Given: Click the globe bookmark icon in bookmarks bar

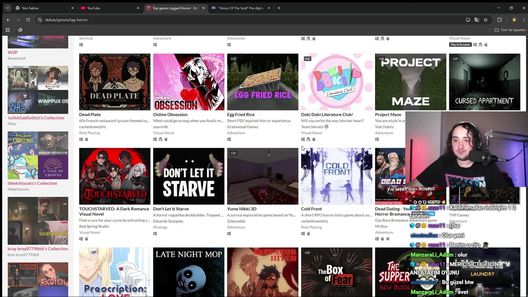Looking at the screenshot, I should pos(20,30).
